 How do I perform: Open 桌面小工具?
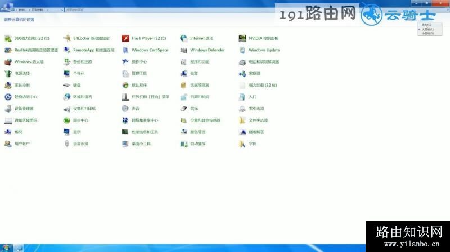click(136, 144)
